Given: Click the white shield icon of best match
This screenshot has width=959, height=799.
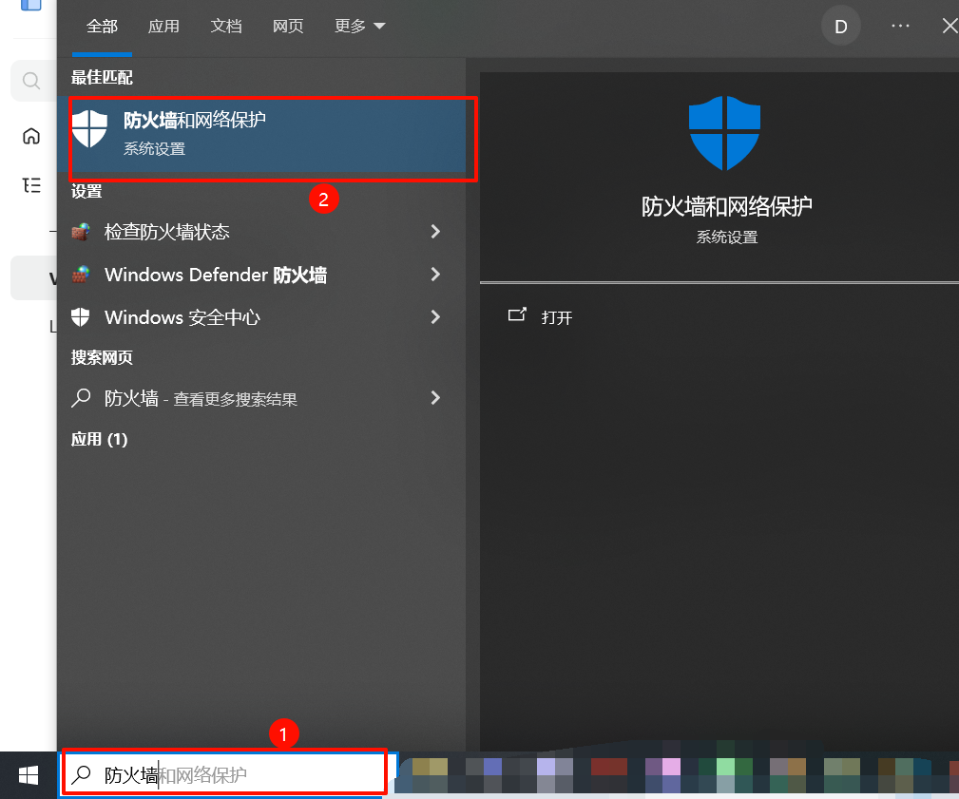Looking at the screenshot, I should (x=89, y=129).
